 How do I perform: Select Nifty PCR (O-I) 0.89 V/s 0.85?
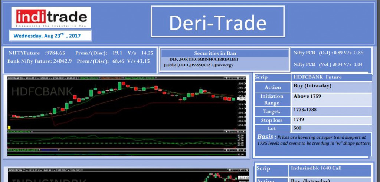coord(328,53)
